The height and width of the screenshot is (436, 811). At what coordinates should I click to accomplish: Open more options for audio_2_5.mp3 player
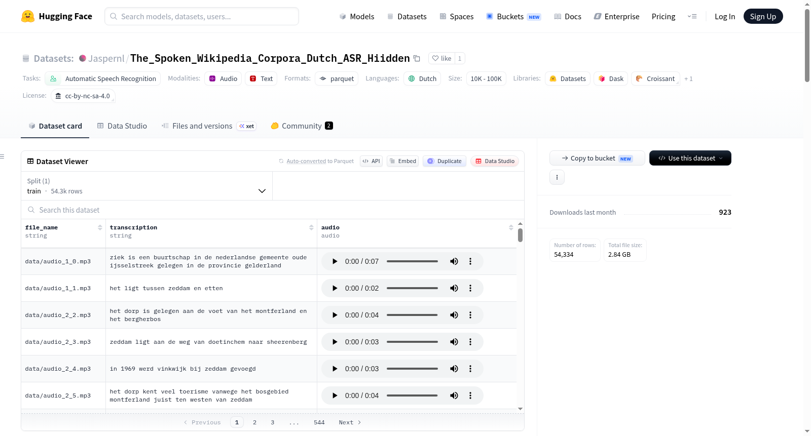[470, 395]
